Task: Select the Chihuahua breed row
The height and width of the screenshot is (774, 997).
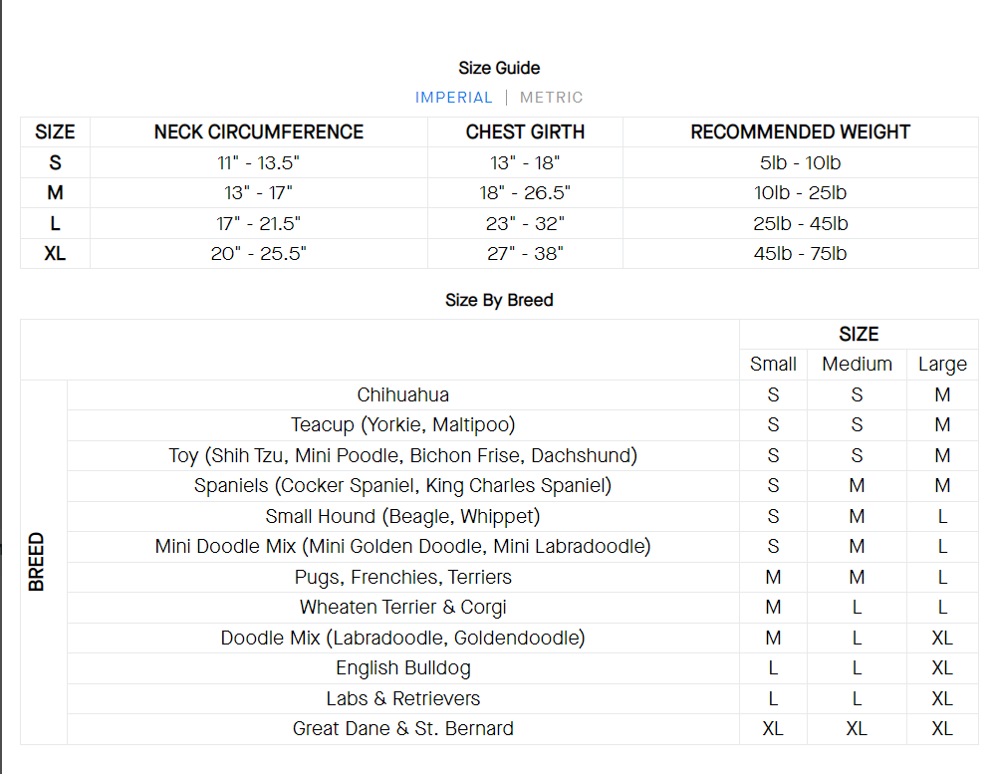Action: tap(403, 395)
